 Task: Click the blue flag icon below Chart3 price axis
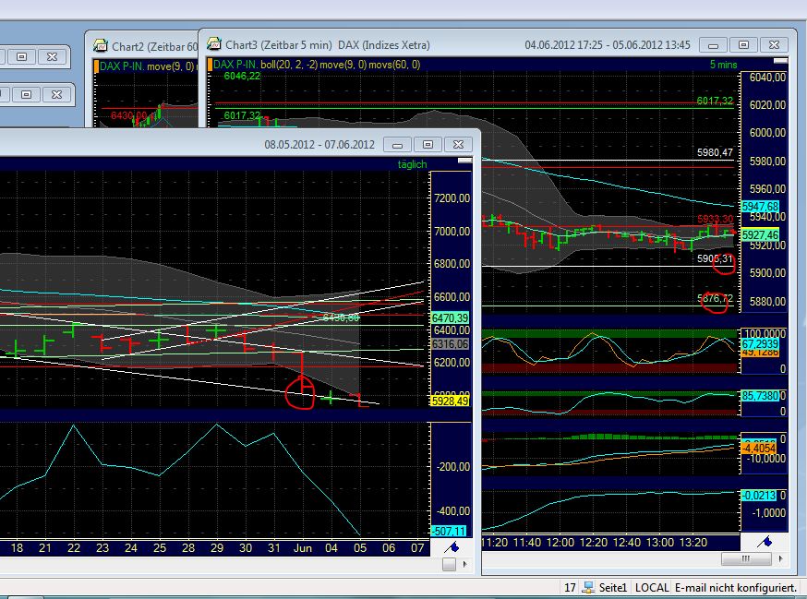[x=765, y=542]
